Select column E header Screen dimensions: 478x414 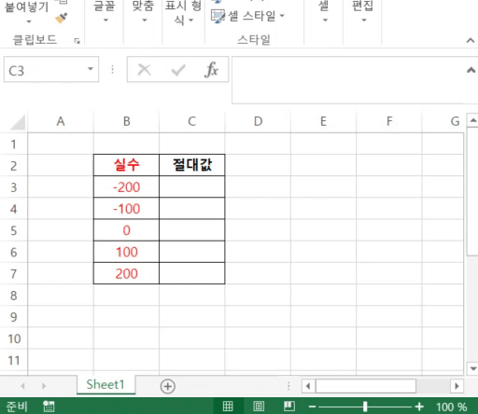click(x=323, y=121)
